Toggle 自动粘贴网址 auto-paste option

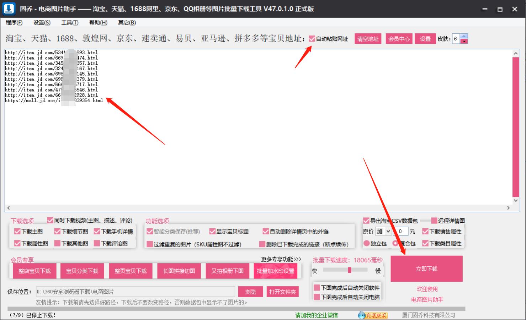[312, 39]
